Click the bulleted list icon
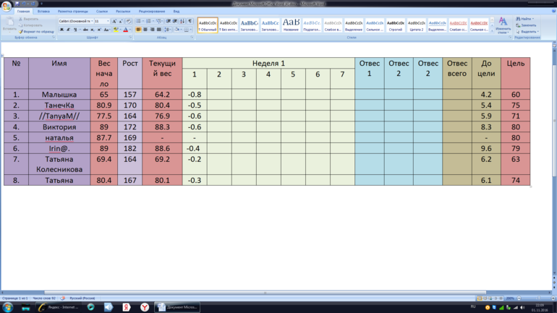 point(139,22)
